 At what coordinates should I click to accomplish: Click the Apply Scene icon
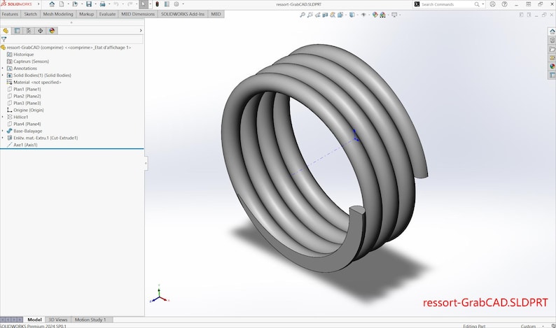pos(382,15)
